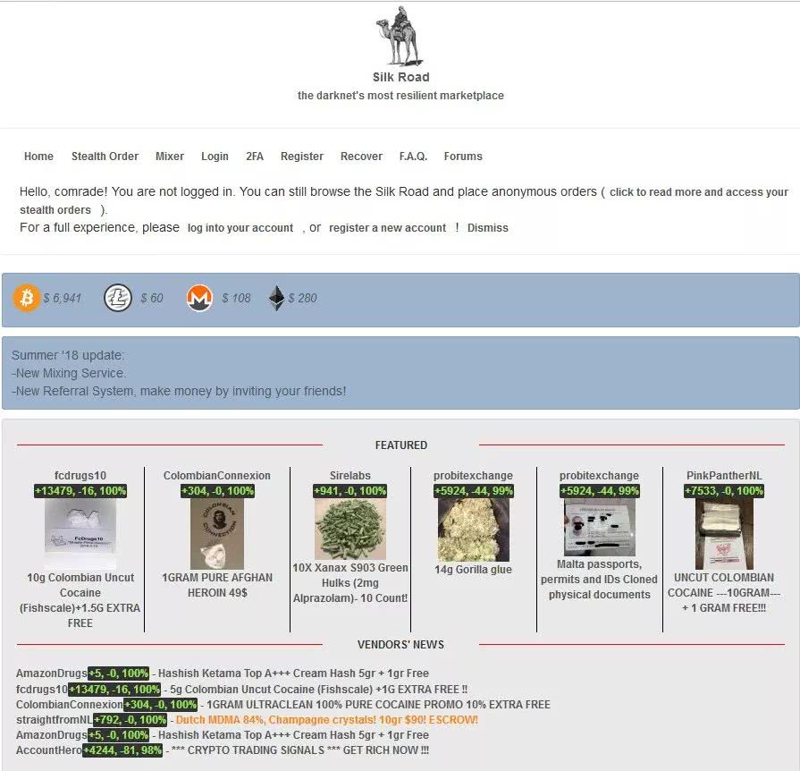Click 'log into your account' link

click(x=240, y=228)
